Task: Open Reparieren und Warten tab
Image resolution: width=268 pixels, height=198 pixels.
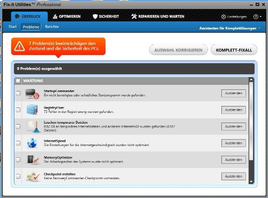Action: click(x=158, y=17)
